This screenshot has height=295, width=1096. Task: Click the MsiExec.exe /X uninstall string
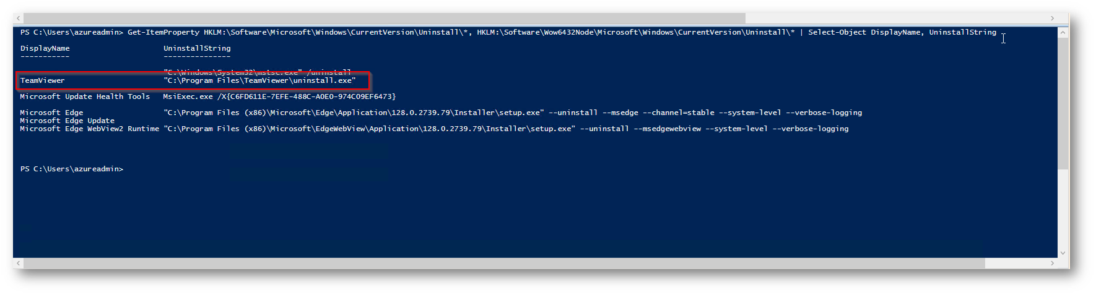pyautogui.click(x=279, y=96)
